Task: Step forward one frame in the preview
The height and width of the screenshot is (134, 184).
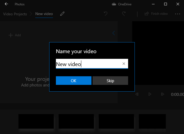Action: pos(162,94)
